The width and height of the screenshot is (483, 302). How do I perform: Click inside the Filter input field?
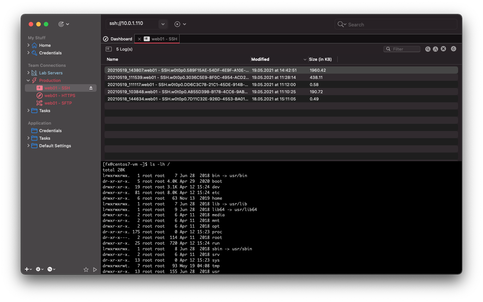[x=404, y=49]
